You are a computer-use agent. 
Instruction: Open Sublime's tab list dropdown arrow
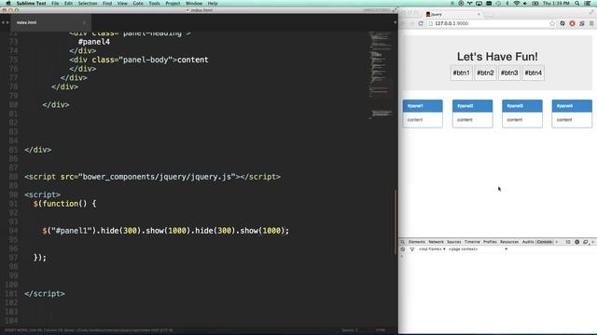[395, 22]
